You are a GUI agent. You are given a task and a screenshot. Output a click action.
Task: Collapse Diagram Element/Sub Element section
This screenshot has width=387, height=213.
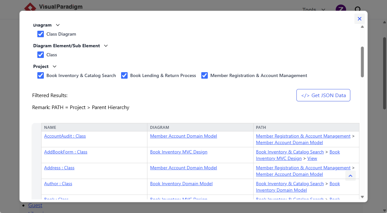point(106,46)
